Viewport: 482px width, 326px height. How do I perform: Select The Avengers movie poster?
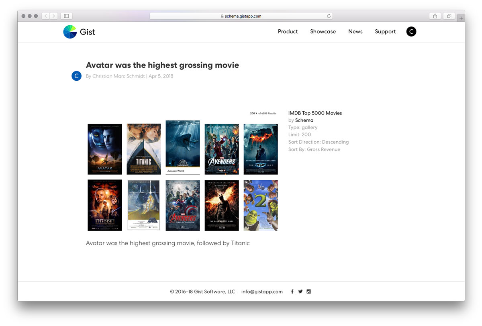point(222,149)
